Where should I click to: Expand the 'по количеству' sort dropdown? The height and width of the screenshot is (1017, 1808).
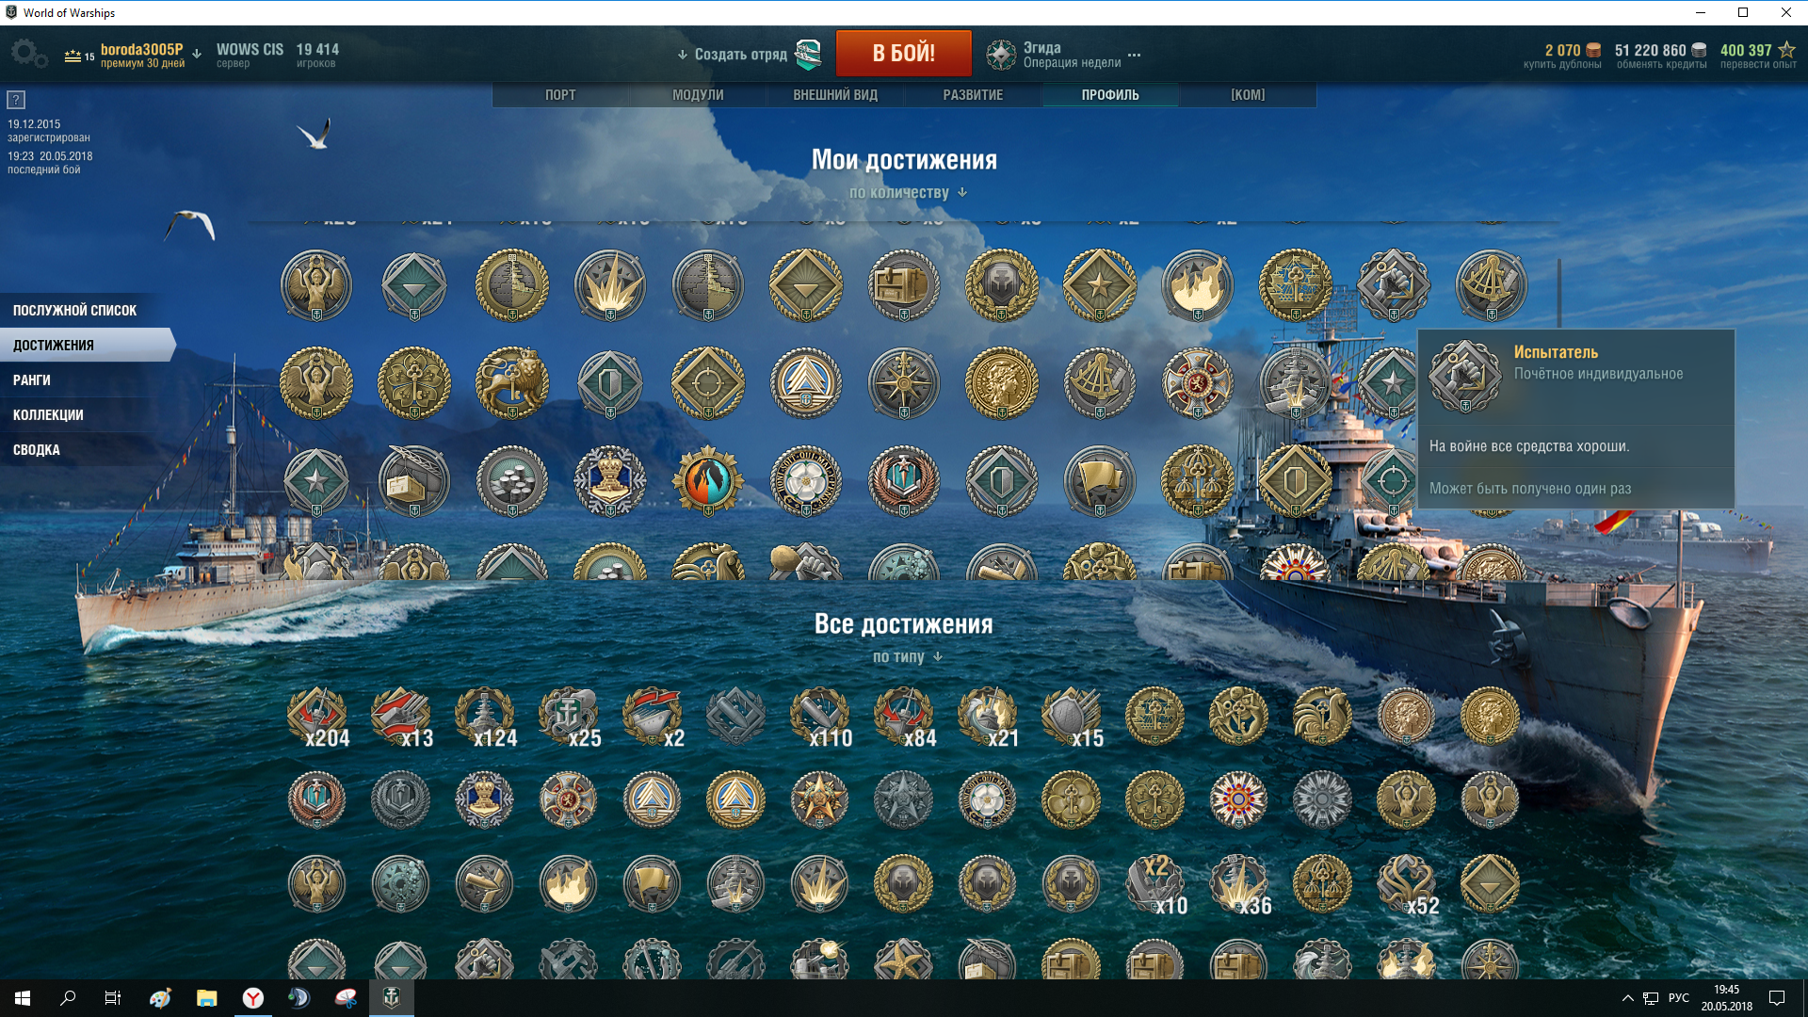(x=908, y=192)
